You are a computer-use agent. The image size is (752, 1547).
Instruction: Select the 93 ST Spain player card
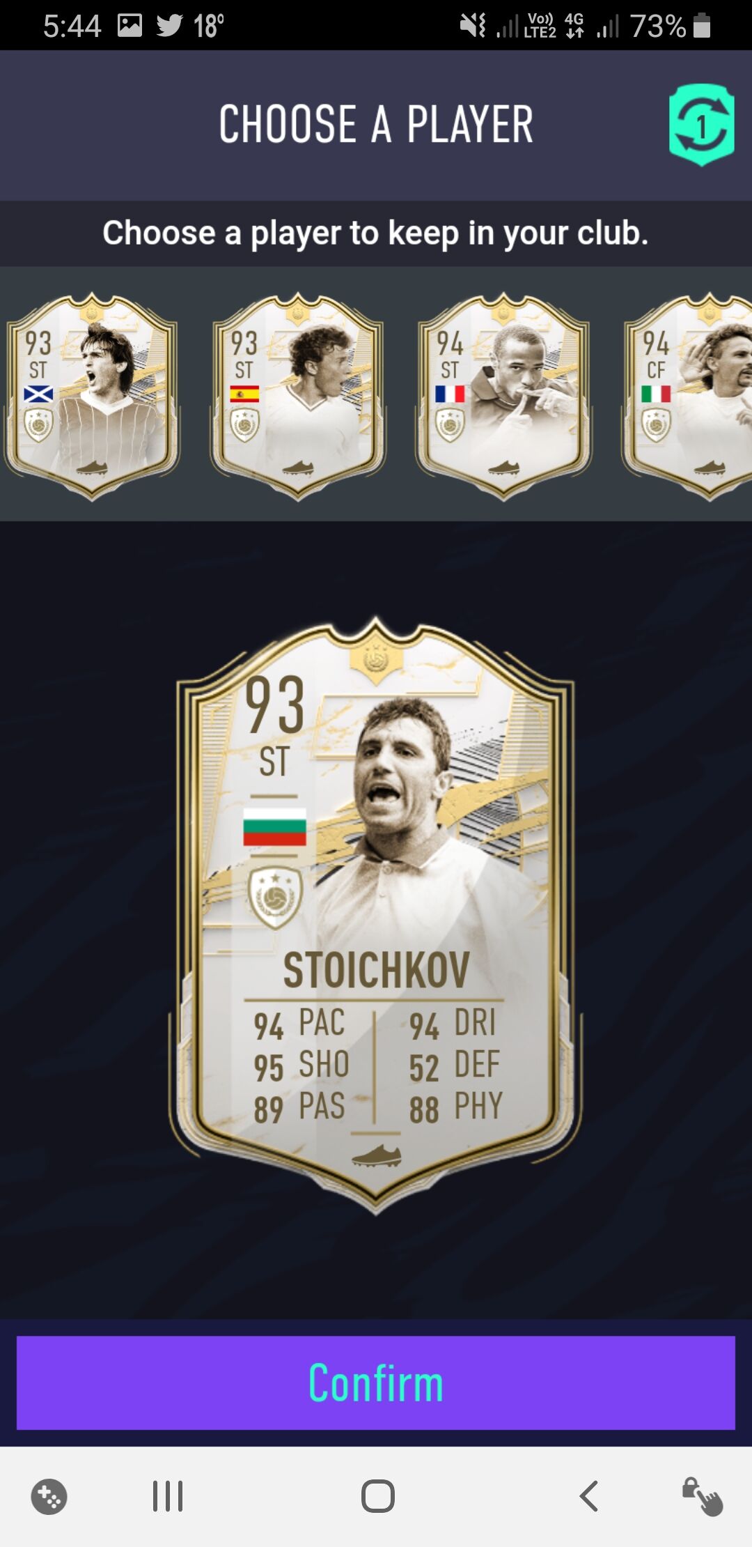click(x=298, y=396)
